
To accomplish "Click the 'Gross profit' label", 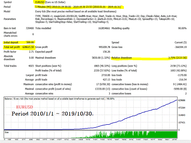I will pos(41,47).
